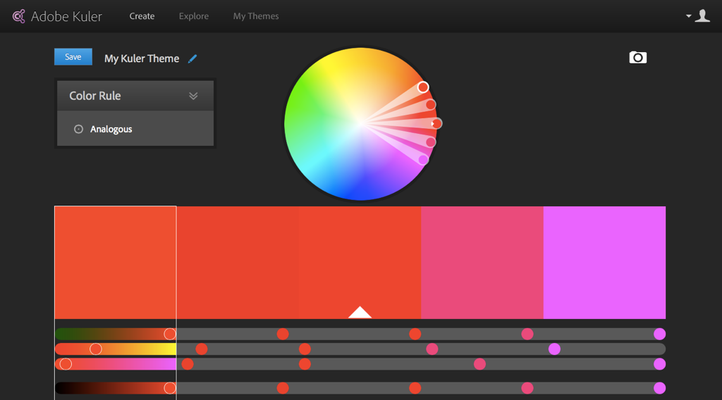Click the center of the color wheel

(360, 124)
